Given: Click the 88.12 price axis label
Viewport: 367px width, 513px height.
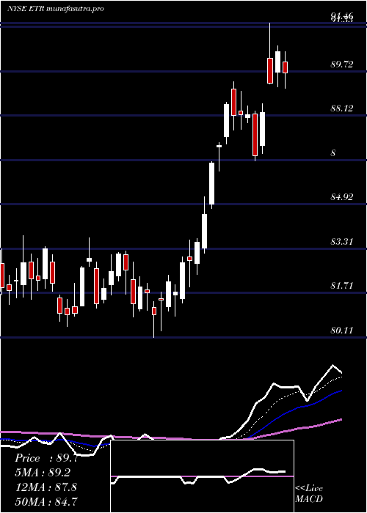Looking at the screenshot, I should tap(342, 108).
